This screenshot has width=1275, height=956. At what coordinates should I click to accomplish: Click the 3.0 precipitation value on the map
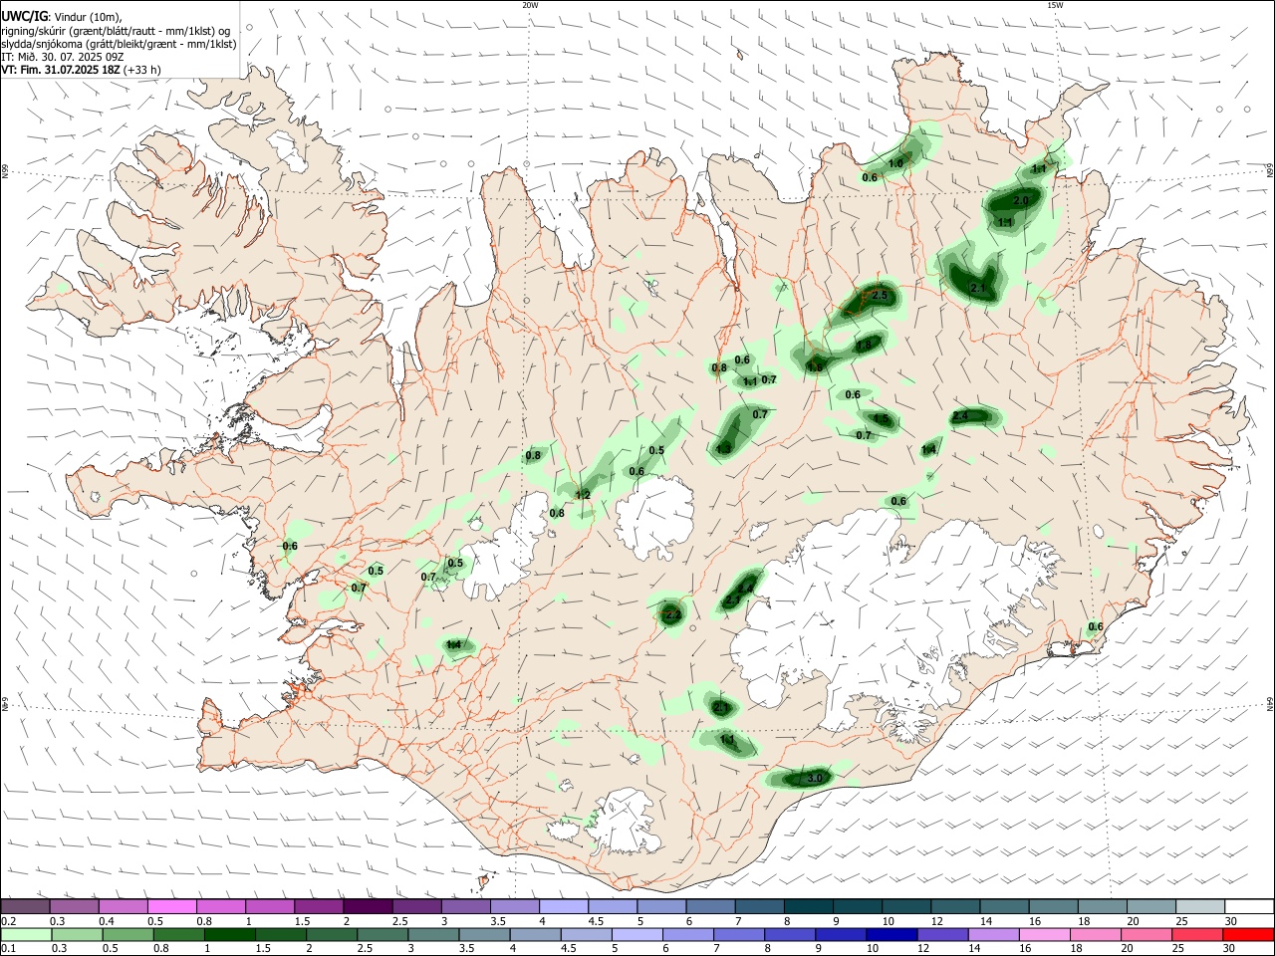tap(815, 778)
